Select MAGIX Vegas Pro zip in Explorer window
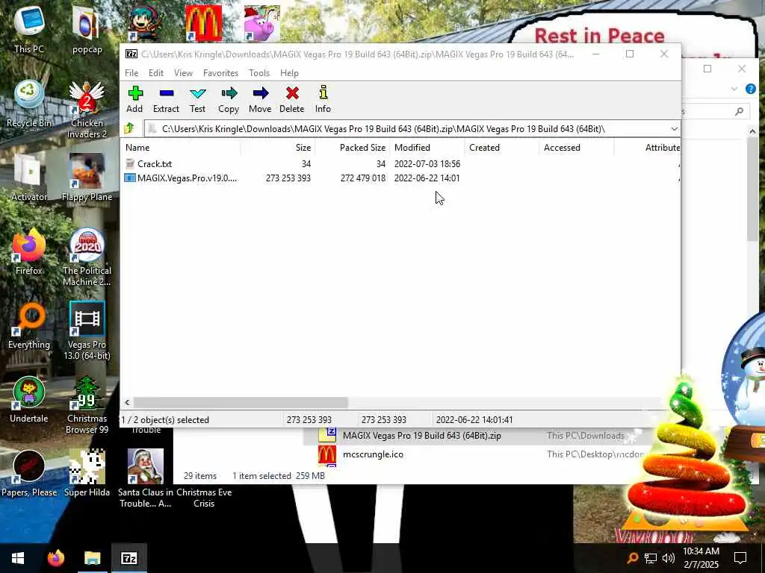Viewport: 765px width, 573px height. click(421, 436)
